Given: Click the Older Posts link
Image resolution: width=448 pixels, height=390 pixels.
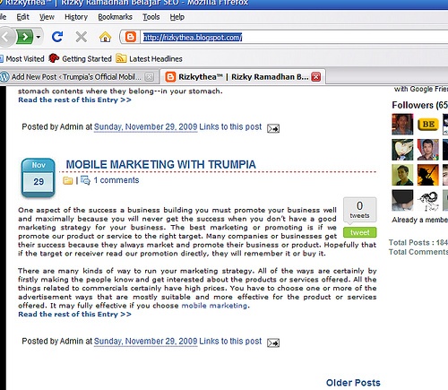Looking at the screenshot, I should [x=353, y=383].
